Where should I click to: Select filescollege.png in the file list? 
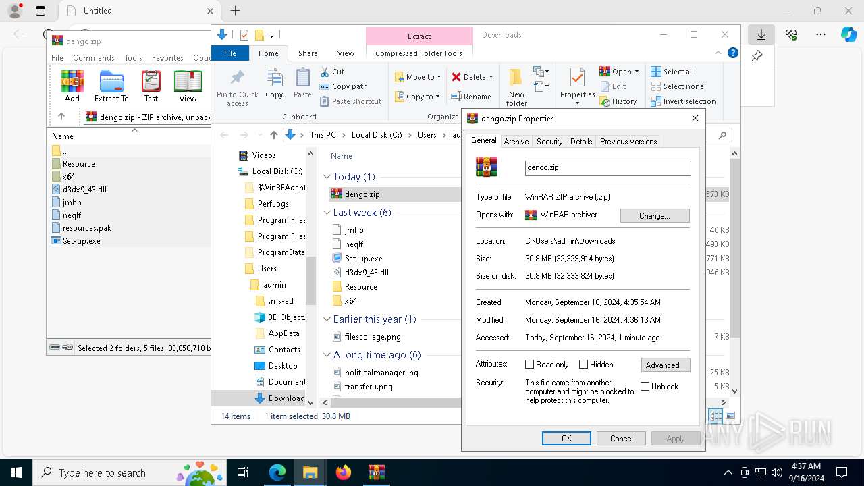pos(373,336)
